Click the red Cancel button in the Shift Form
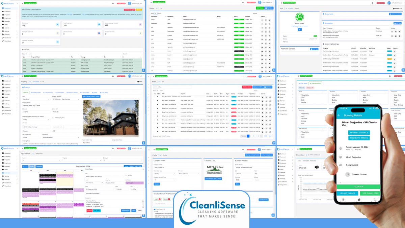This screenshot has width=405, height=228. tap(89, 210)
